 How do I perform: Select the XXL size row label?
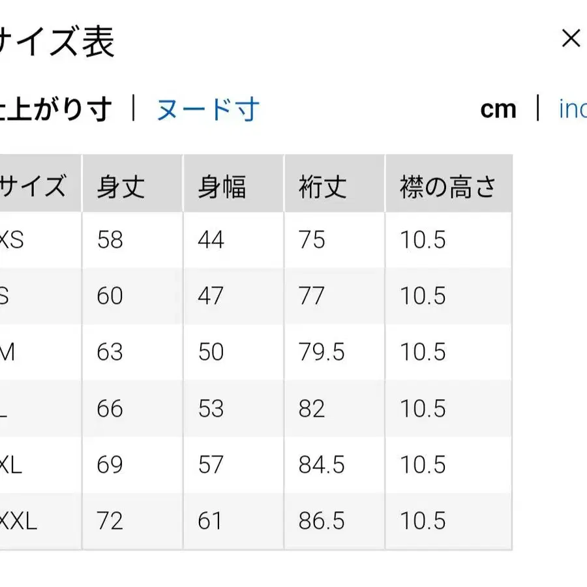click(16, 521)
